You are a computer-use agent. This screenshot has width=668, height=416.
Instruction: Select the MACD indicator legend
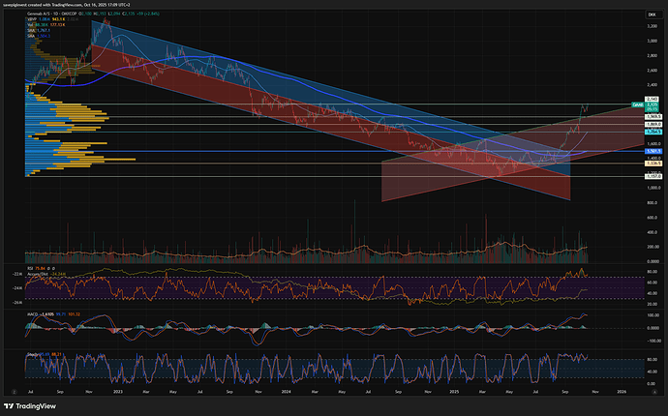[34, 315]
